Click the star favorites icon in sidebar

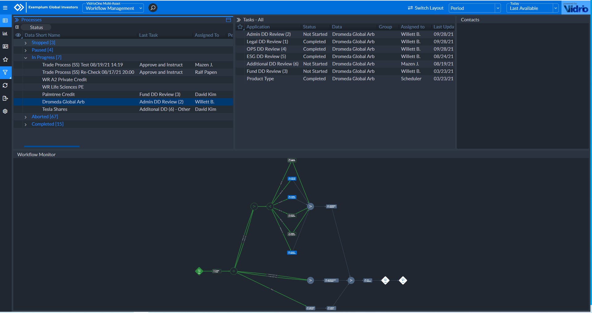coord(5,59)
